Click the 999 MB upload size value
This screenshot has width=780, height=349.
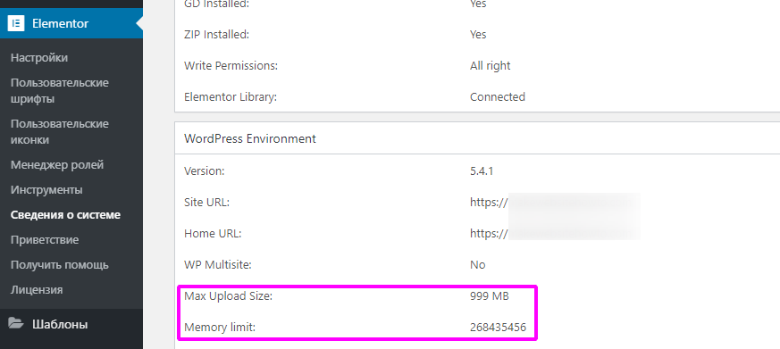point(490,296)
